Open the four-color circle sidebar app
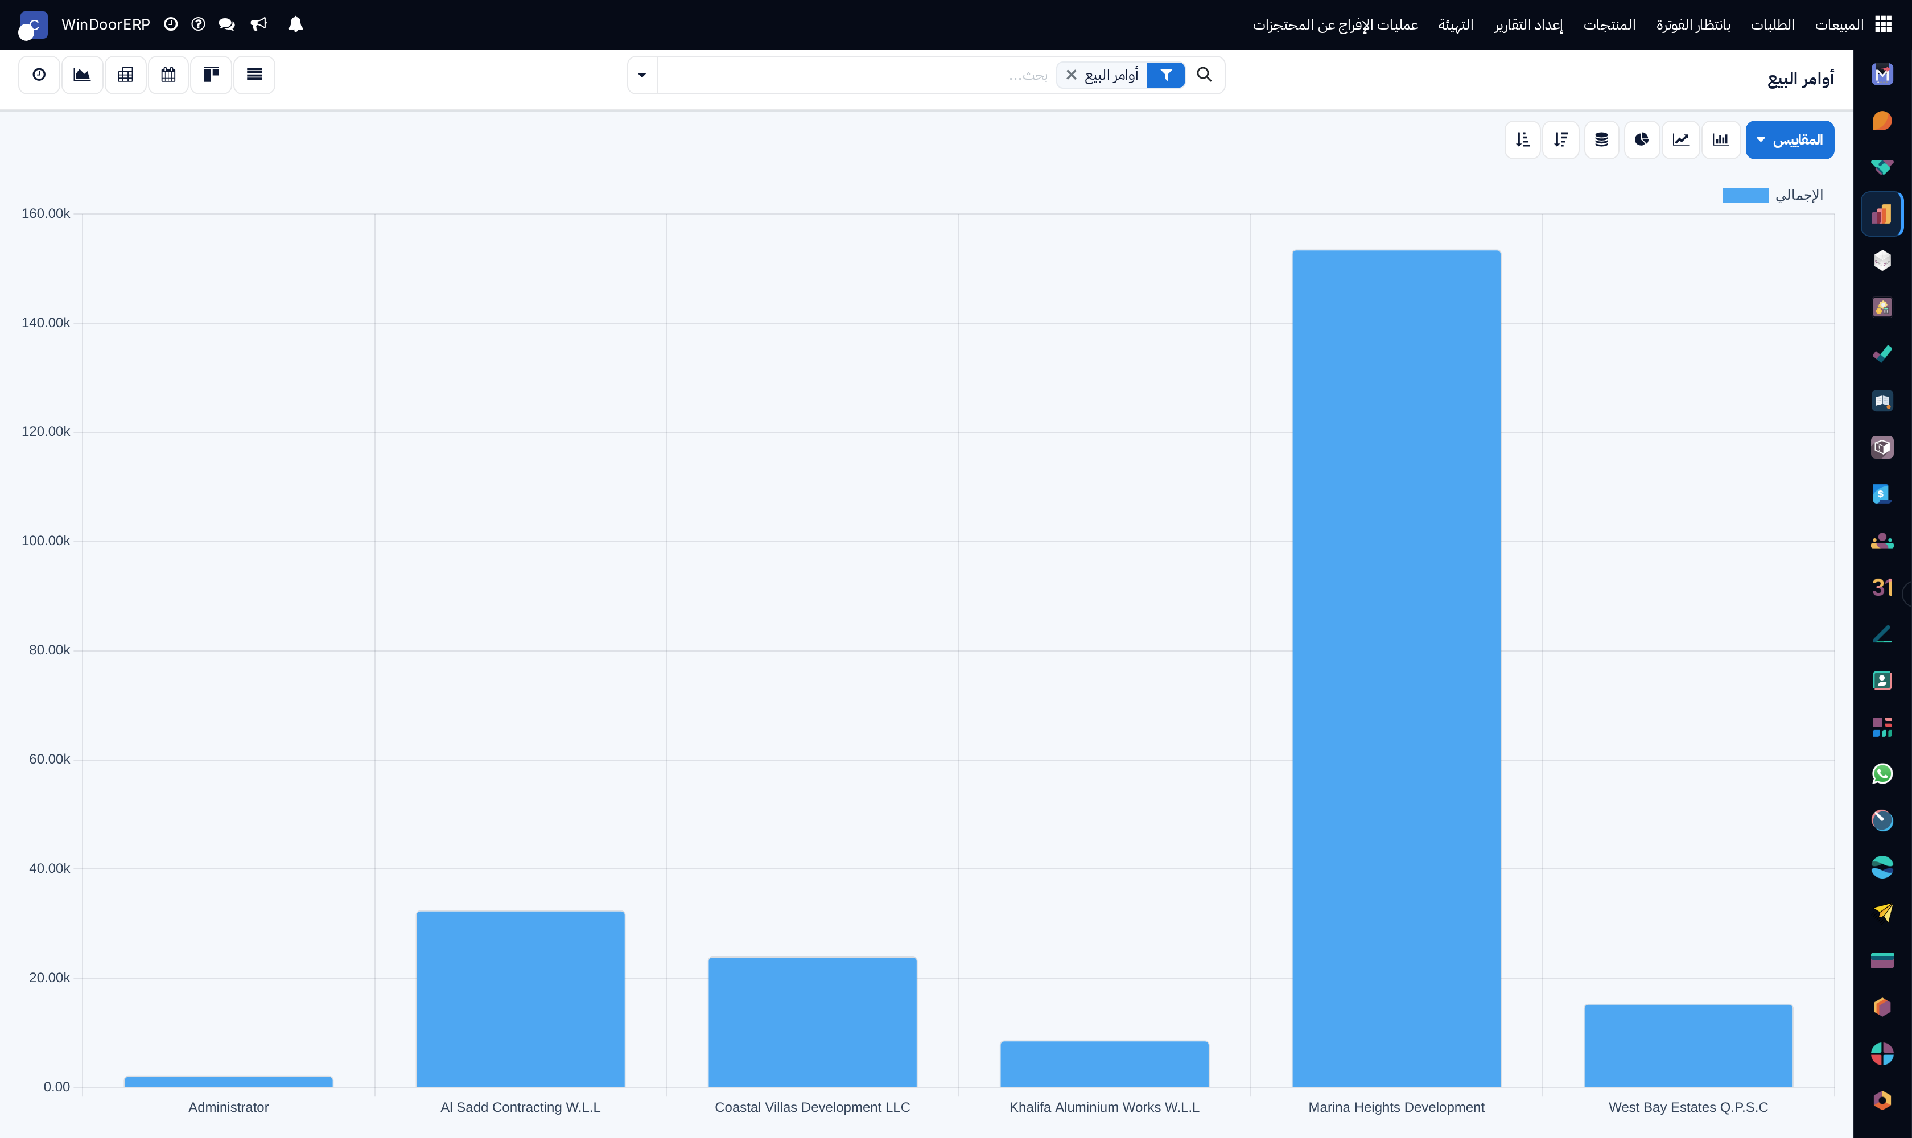1912x1138 pixels. point(1882,1054)
